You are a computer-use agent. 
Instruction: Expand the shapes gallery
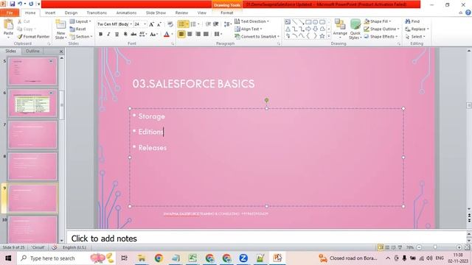329,36
